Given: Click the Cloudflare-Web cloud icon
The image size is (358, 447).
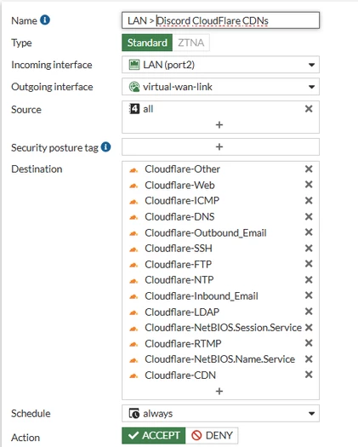Looking at the screenshot, I should 134,186.
